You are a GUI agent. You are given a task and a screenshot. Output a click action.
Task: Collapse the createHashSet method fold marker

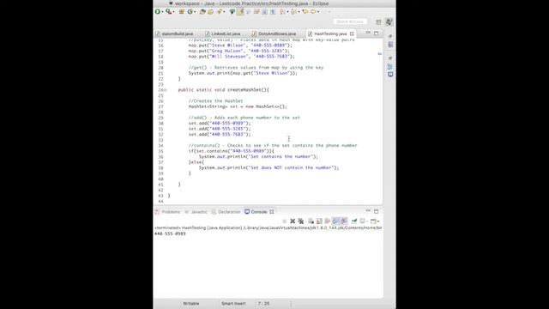(166, 90)
